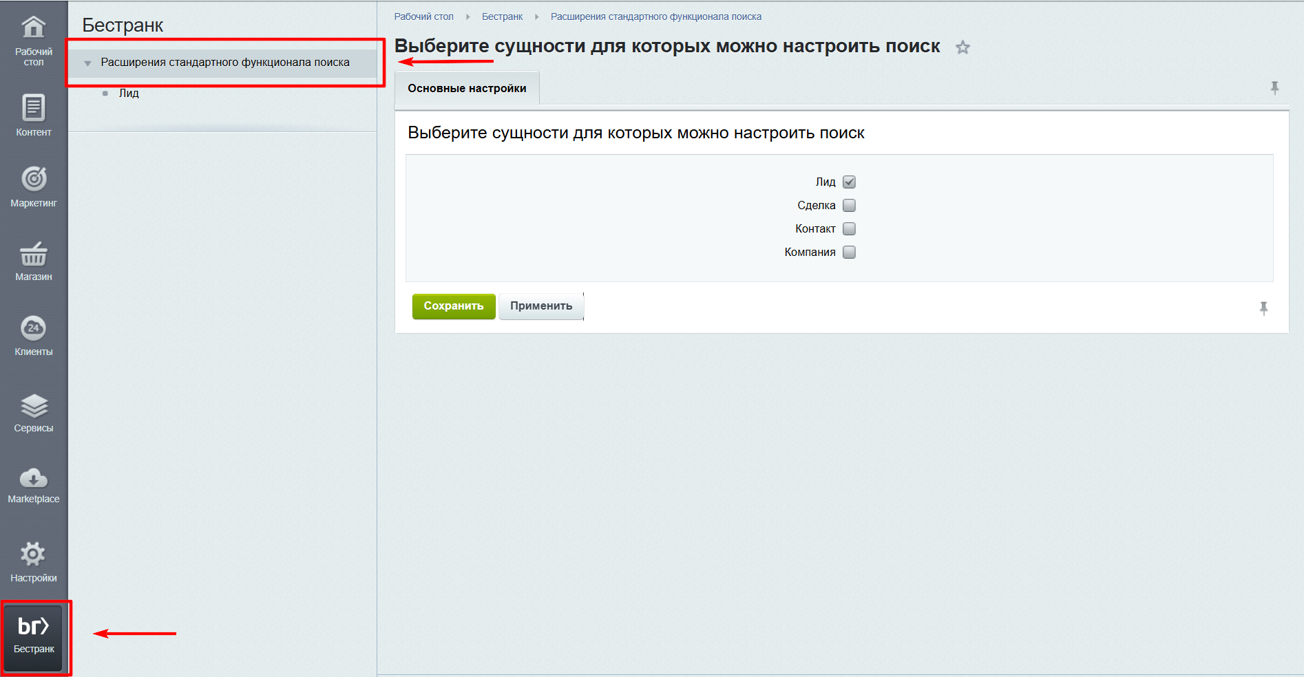Screen dimensions: 1304x677
Task: Enable the Сделка checkbox
Action: tap(849, 206)
